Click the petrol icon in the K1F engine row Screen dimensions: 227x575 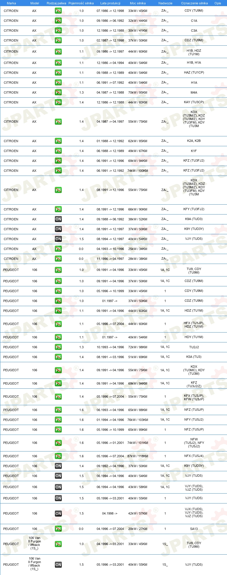point(58,151)
